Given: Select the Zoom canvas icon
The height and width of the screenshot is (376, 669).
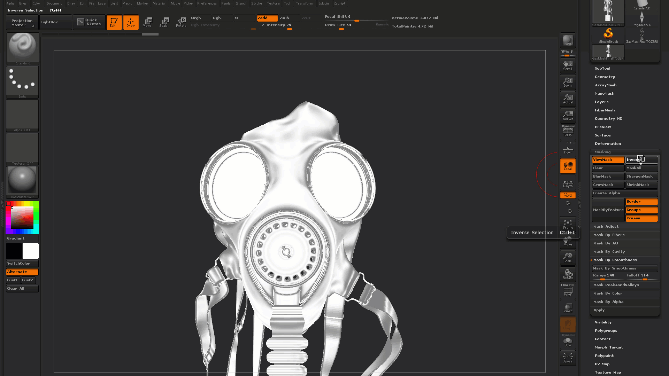Looking at the screenshot, I should [x=568, y=82].
